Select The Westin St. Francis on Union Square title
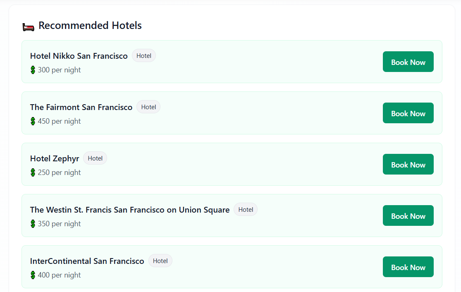The width and height of the screenshot is (461, 292). (x=130, y=210)
